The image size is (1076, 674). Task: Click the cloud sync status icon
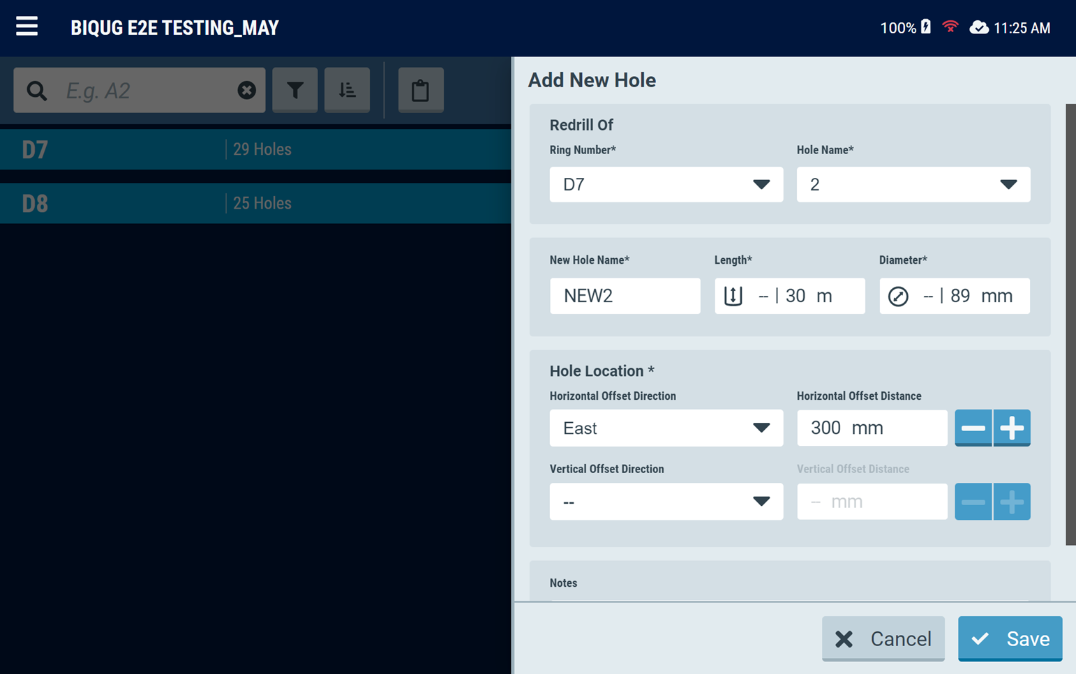(979, 27)
